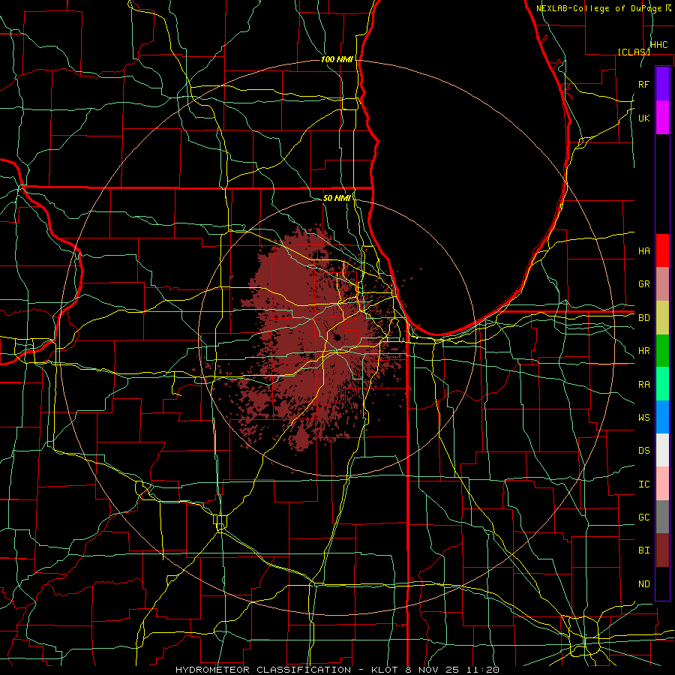This screenshot has width=675, height=675.
Task: Click the IC legend label
Action: pyautogui.click(x=644, y=484)
